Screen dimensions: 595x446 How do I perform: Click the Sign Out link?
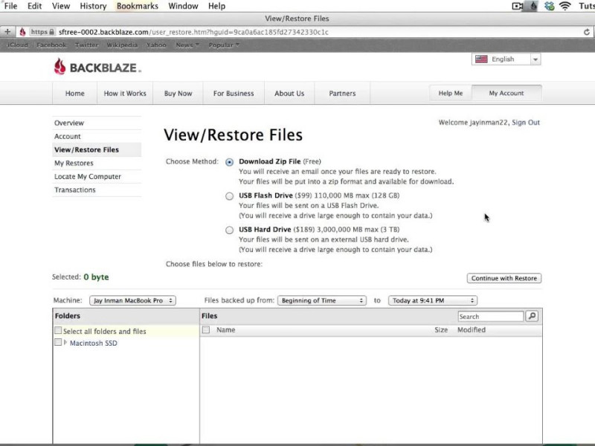[526, 123]
